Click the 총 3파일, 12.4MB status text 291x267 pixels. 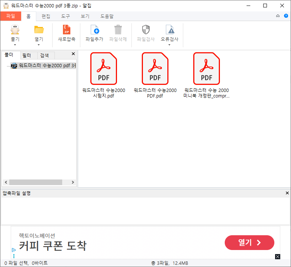coord(170,263)
